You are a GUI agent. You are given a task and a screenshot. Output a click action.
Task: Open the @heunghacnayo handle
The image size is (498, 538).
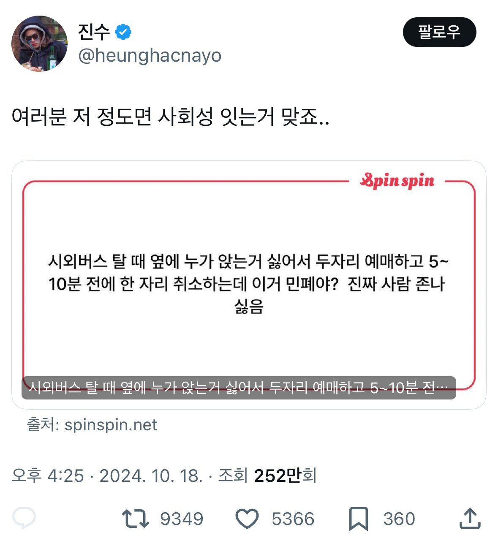coord(150,55)
